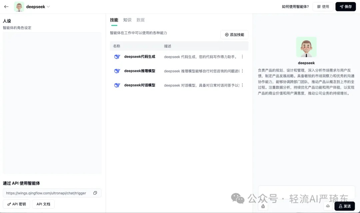Open the API 文档 button
The image size is (360, 213).
tap(43, 204)
